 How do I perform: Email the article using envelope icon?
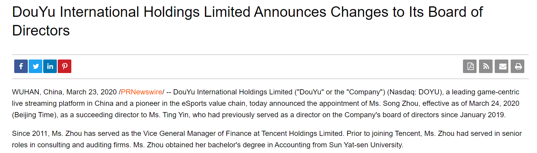(502, 66)
